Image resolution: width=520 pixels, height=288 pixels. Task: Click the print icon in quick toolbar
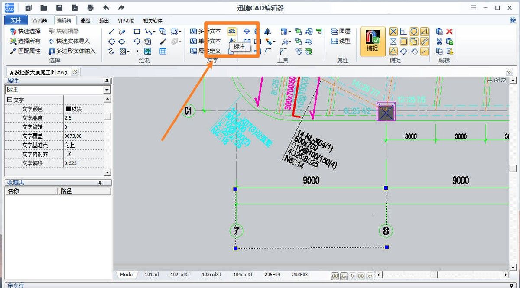coord(90,8)
